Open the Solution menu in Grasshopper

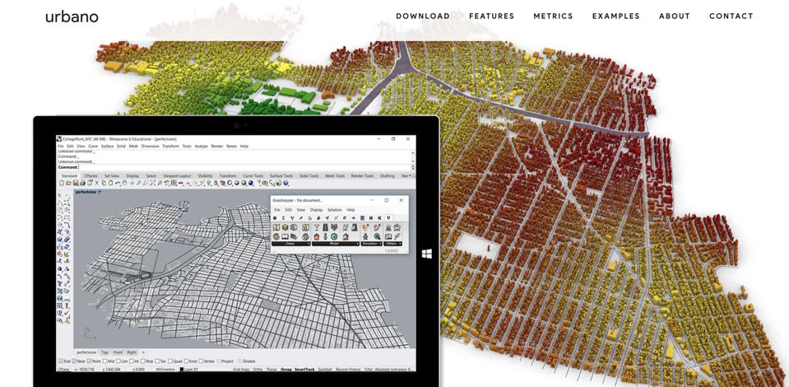point(334,210)
